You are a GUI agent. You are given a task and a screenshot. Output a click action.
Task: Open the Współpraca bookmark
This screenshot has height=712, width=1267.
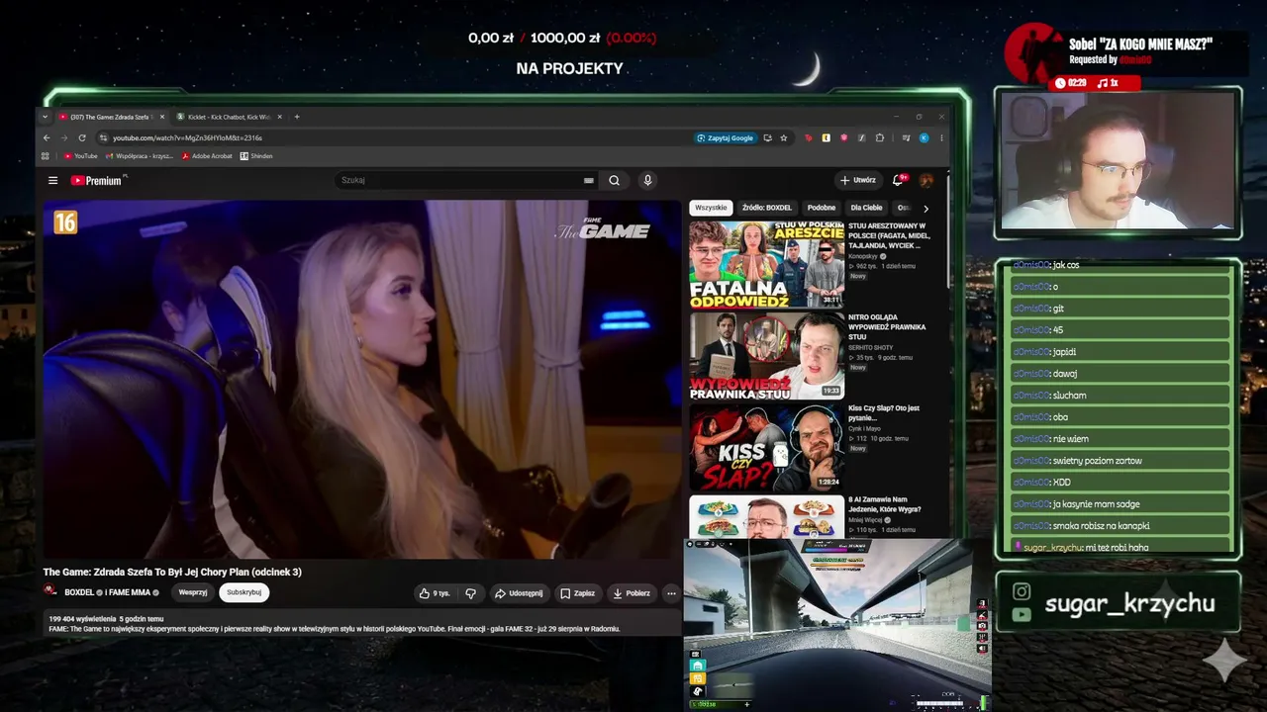point(140,156)
